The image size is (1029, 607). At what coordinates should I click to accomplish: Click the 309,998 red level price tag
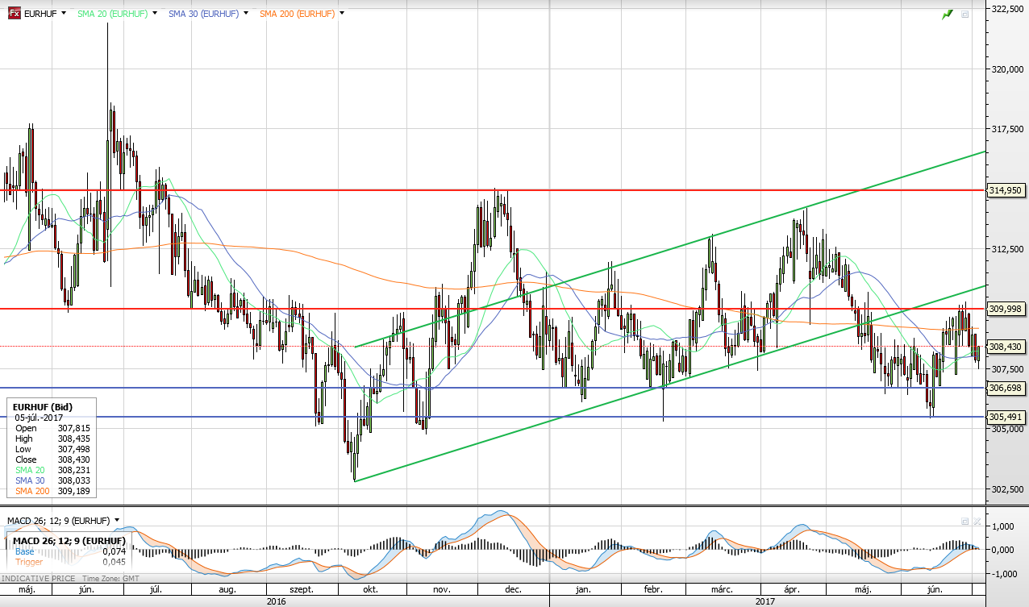(x=1006, y=309)
